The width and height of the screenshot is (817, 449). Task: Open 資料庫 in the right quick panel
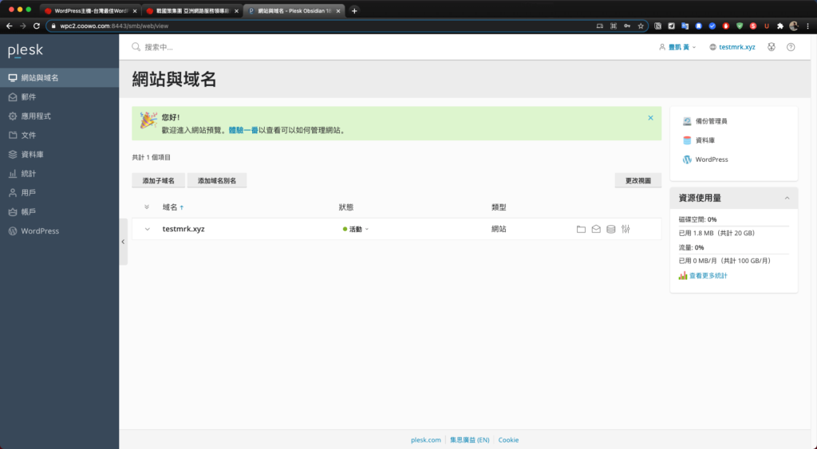pyautogui.click(x=699, y=140)
